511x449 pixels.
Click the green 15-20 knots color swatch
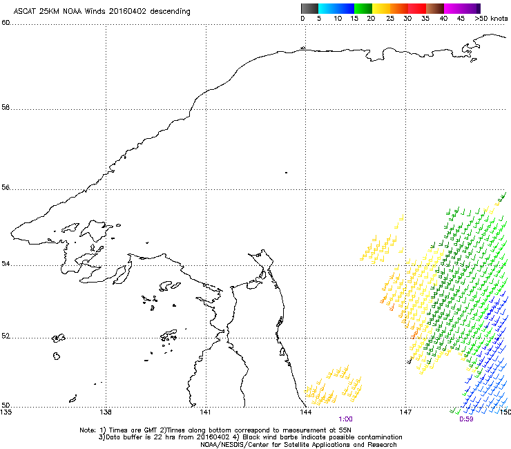tap(363, 8)
